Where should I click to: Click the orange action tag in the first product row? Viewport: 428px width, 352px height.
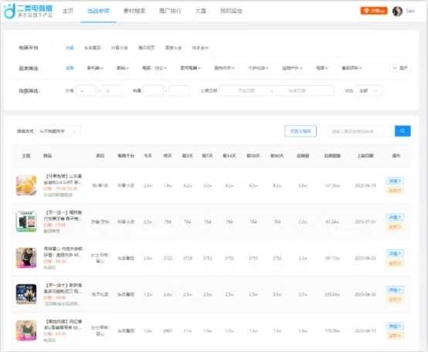[395, 190]
